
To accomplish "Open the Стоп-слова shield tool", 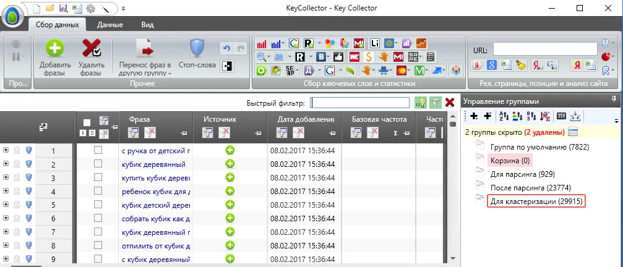I will click(x=197, y=54).
